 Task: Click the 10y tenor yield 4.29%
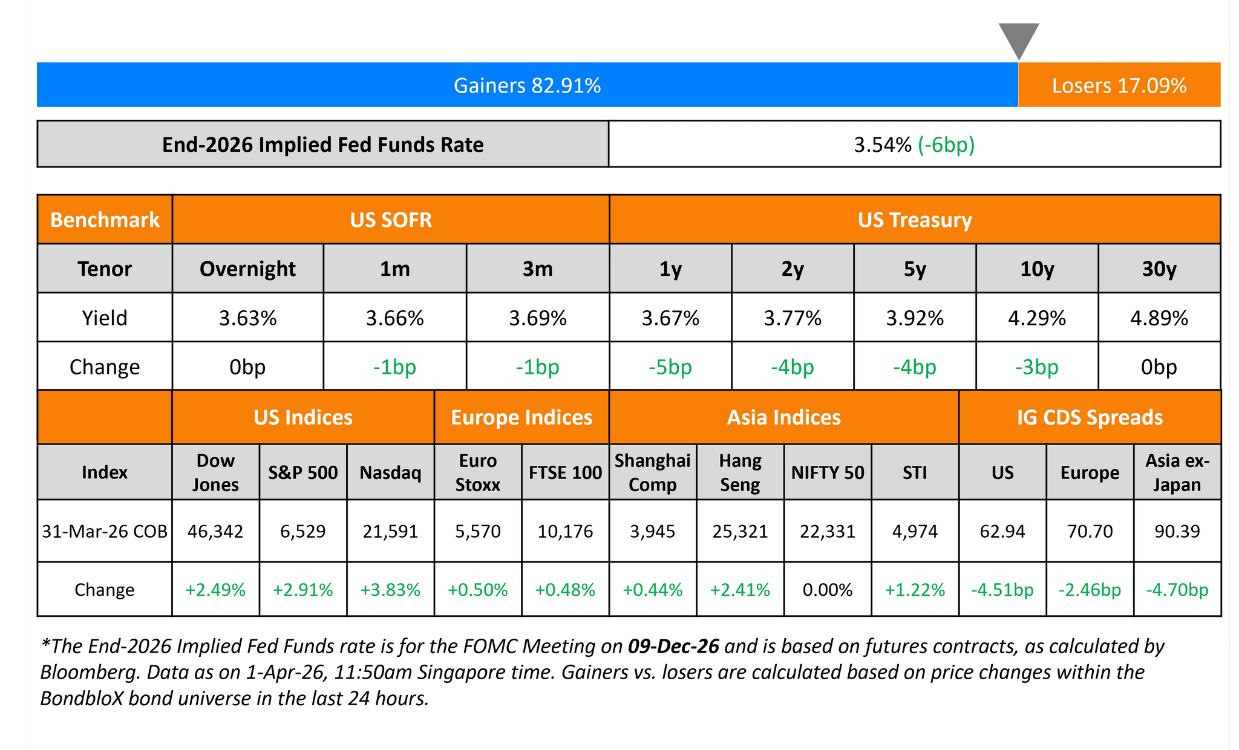[1037, 318]
